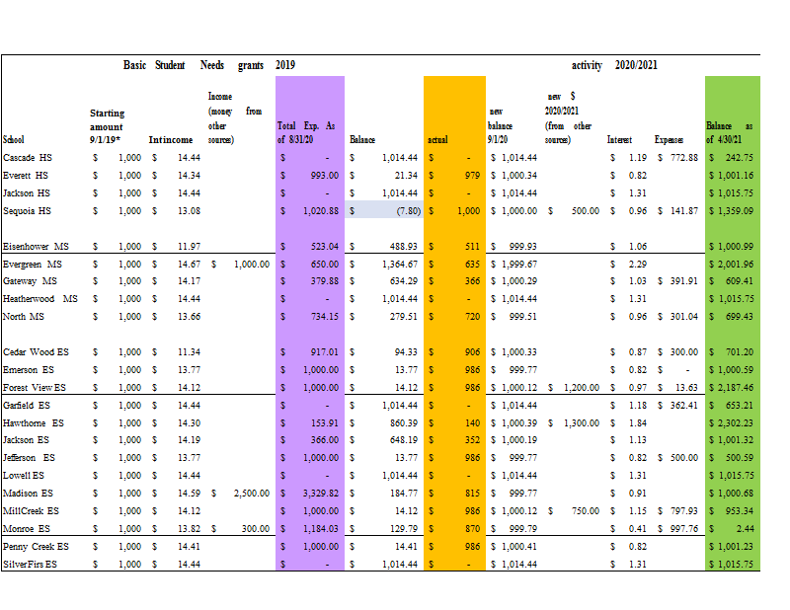Image resolution: width=790 pixels, height=610 pixels.
Task: Select the Lowell ES school name
Action: pyautogui.click(x=24, y=476)
